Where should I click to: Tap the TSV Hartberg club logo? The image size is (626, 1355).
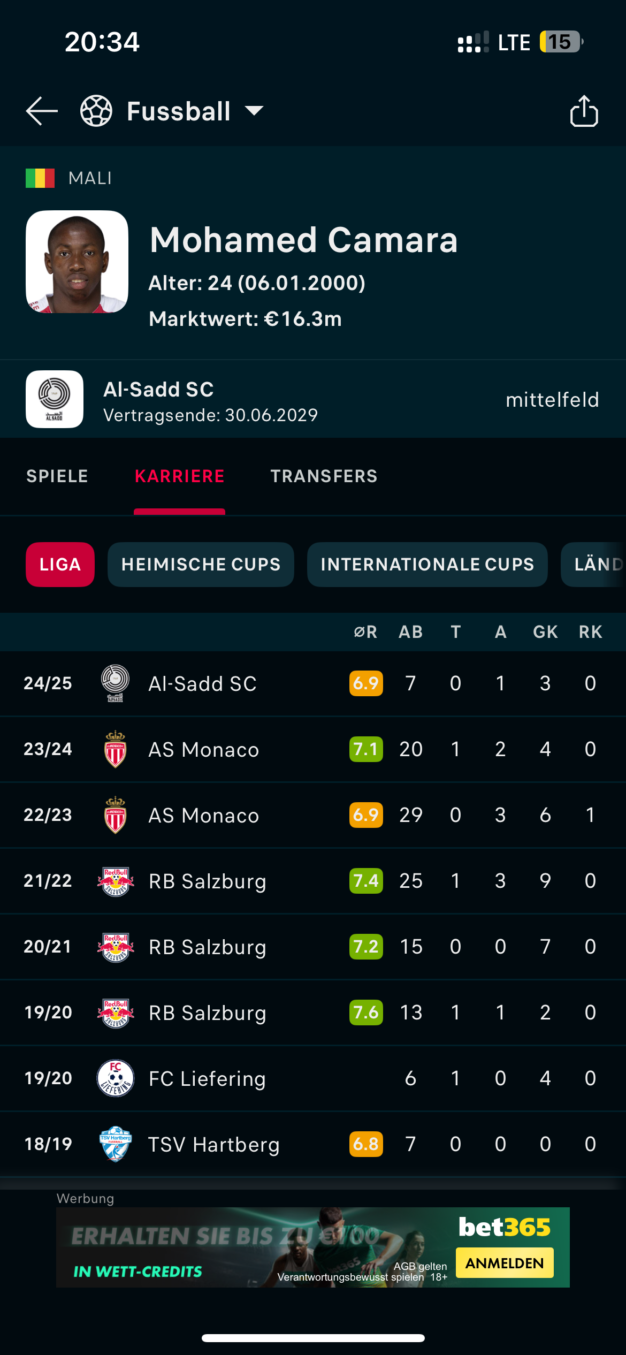pos(115,1144)
